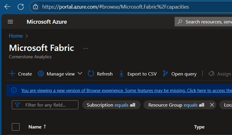Viewport: 232px width, 135px height.
Task: Tick the select-all checkbox in the table header
Action: [x=16, y=127]
